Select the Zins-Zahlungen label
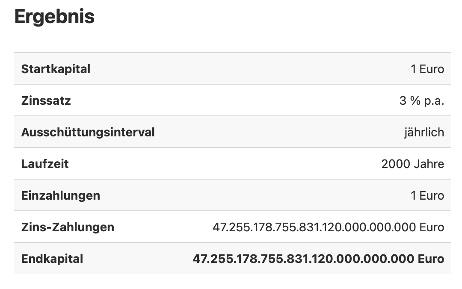Image resolution: width=462 pixels, height=289 pixels. click(x=68, y=227)
